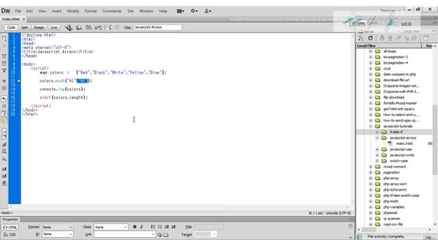438x246 pixels.
Task: Open the Link combo box
Action: pos(125,234)
